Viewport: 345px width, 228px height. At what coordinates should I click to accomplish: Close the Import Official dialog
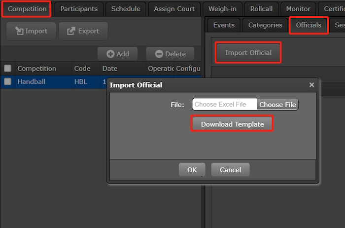pyautogui.click(x=311, y=85)
